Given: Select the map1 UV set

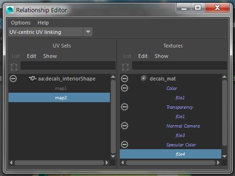Looking at the screenshot, I should point(61,88).
